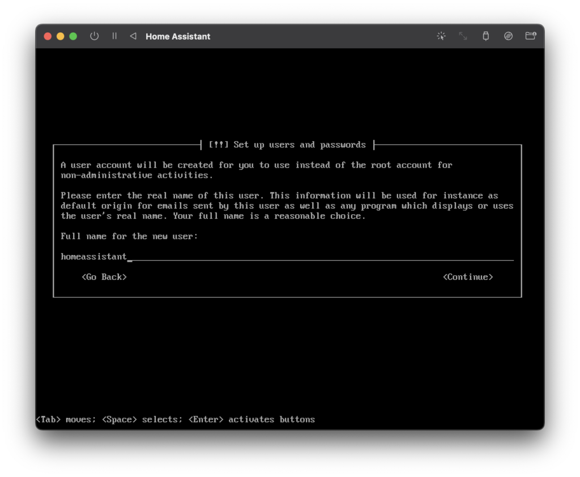The image size is (580, 477).
Task: Click the full name input field
Action: (x=287, y=257)
